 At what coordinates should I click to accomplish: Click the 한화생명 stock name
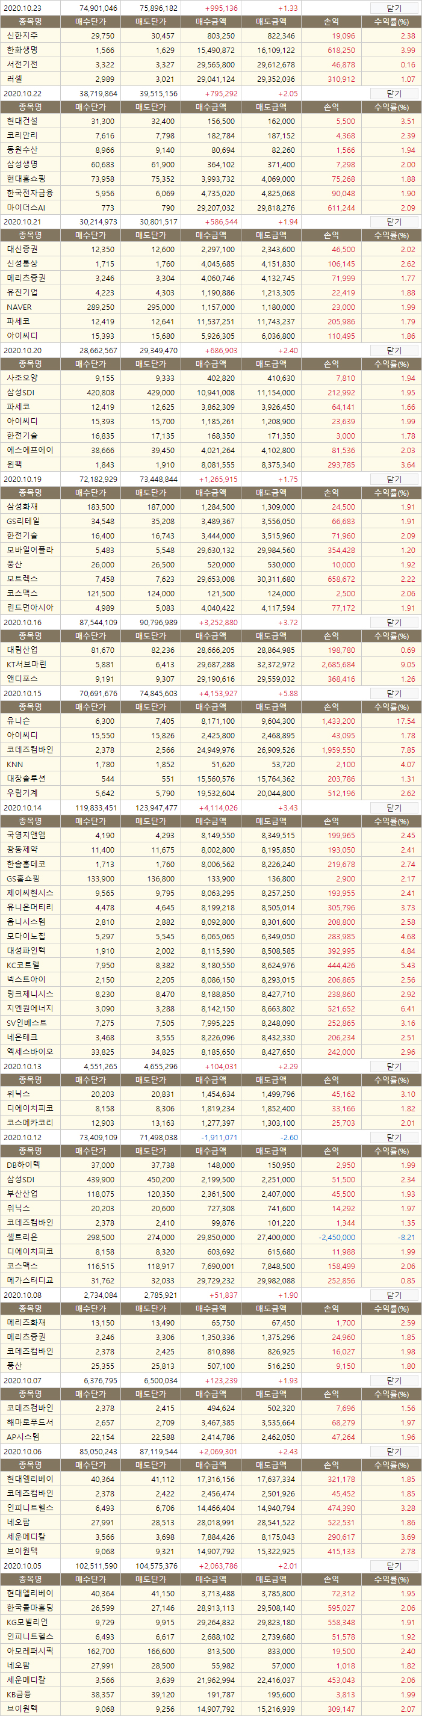22,50
